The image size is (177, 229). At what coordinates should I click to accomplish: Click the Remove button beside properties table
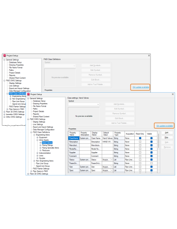tap(167, 147)
